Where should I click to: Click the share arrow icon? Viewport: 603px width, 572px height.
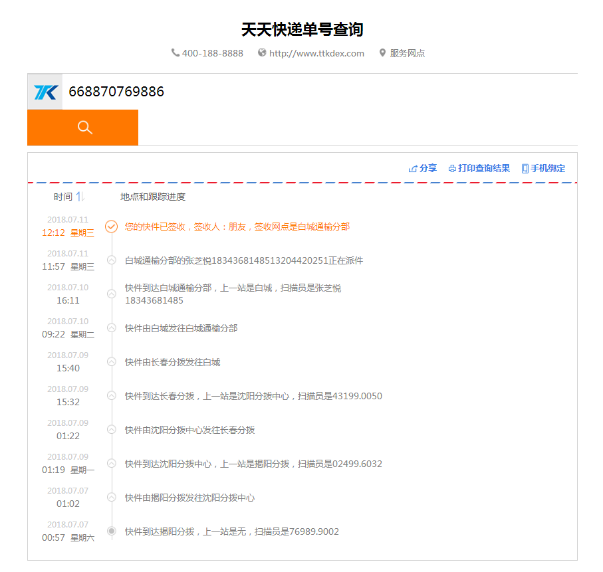pos(413,169)
